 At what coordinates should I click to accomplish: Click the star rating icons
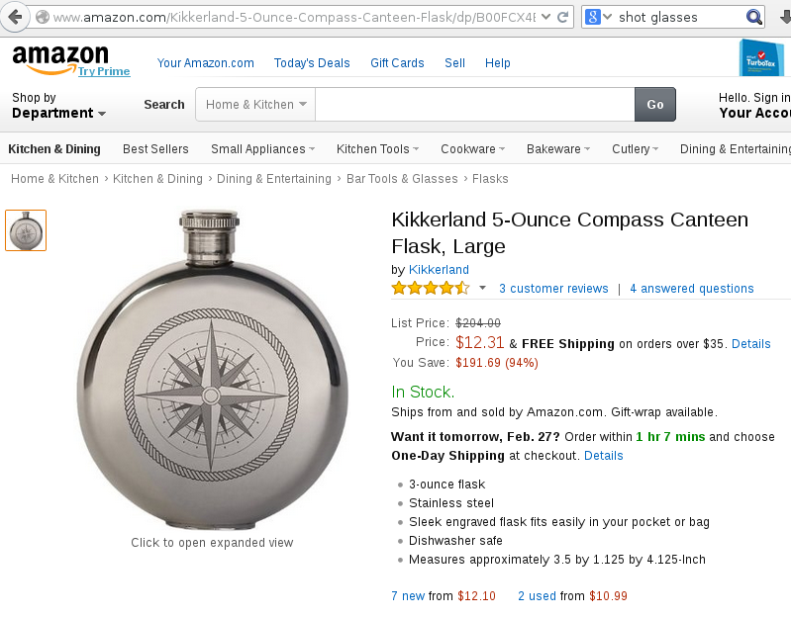click(x=431, y=289)
